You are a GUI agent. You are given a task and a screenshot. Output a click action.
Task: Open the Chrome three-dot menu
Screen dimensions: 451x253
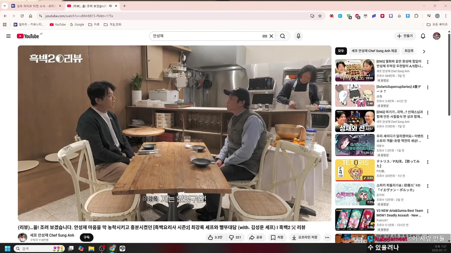[445, 16]
